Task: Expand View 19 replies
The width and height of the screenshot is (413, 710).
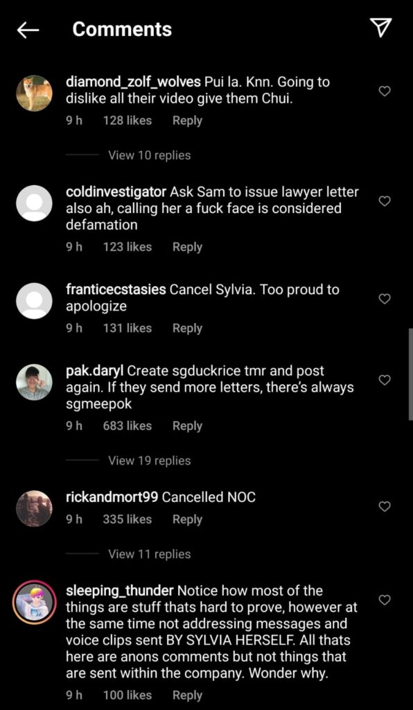Action: [149, 460]
